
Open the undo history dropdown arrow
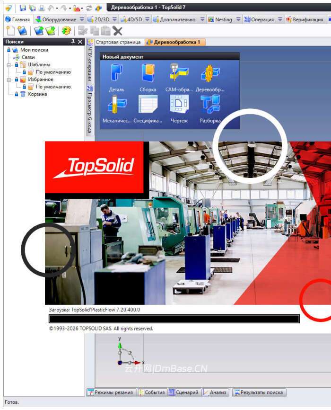pos(57,9)
